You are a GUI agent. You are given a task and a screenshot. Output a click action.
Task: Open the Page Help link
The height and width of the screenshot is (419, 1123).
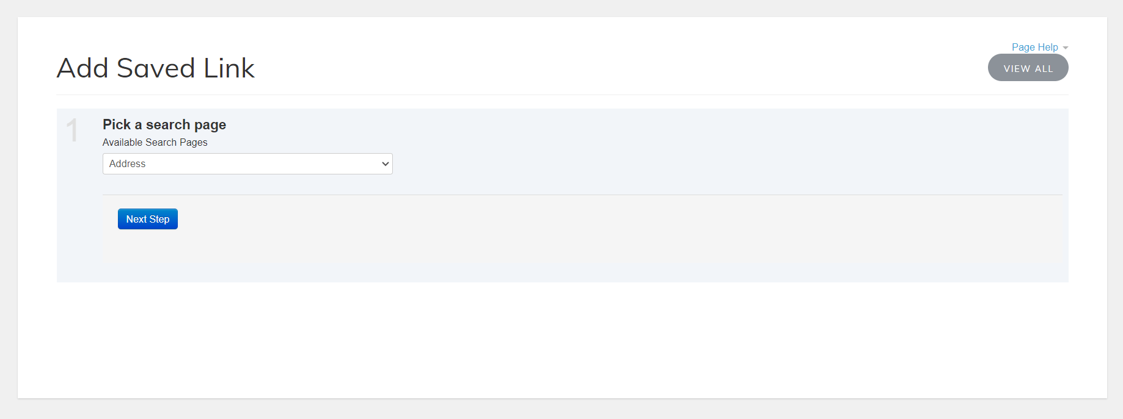(x=1034, y=47)
